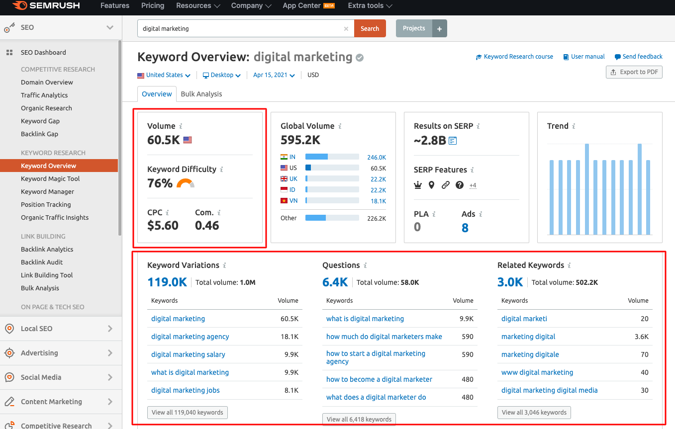
Task: Click the crown SERP feature icon
Action: 418,185
